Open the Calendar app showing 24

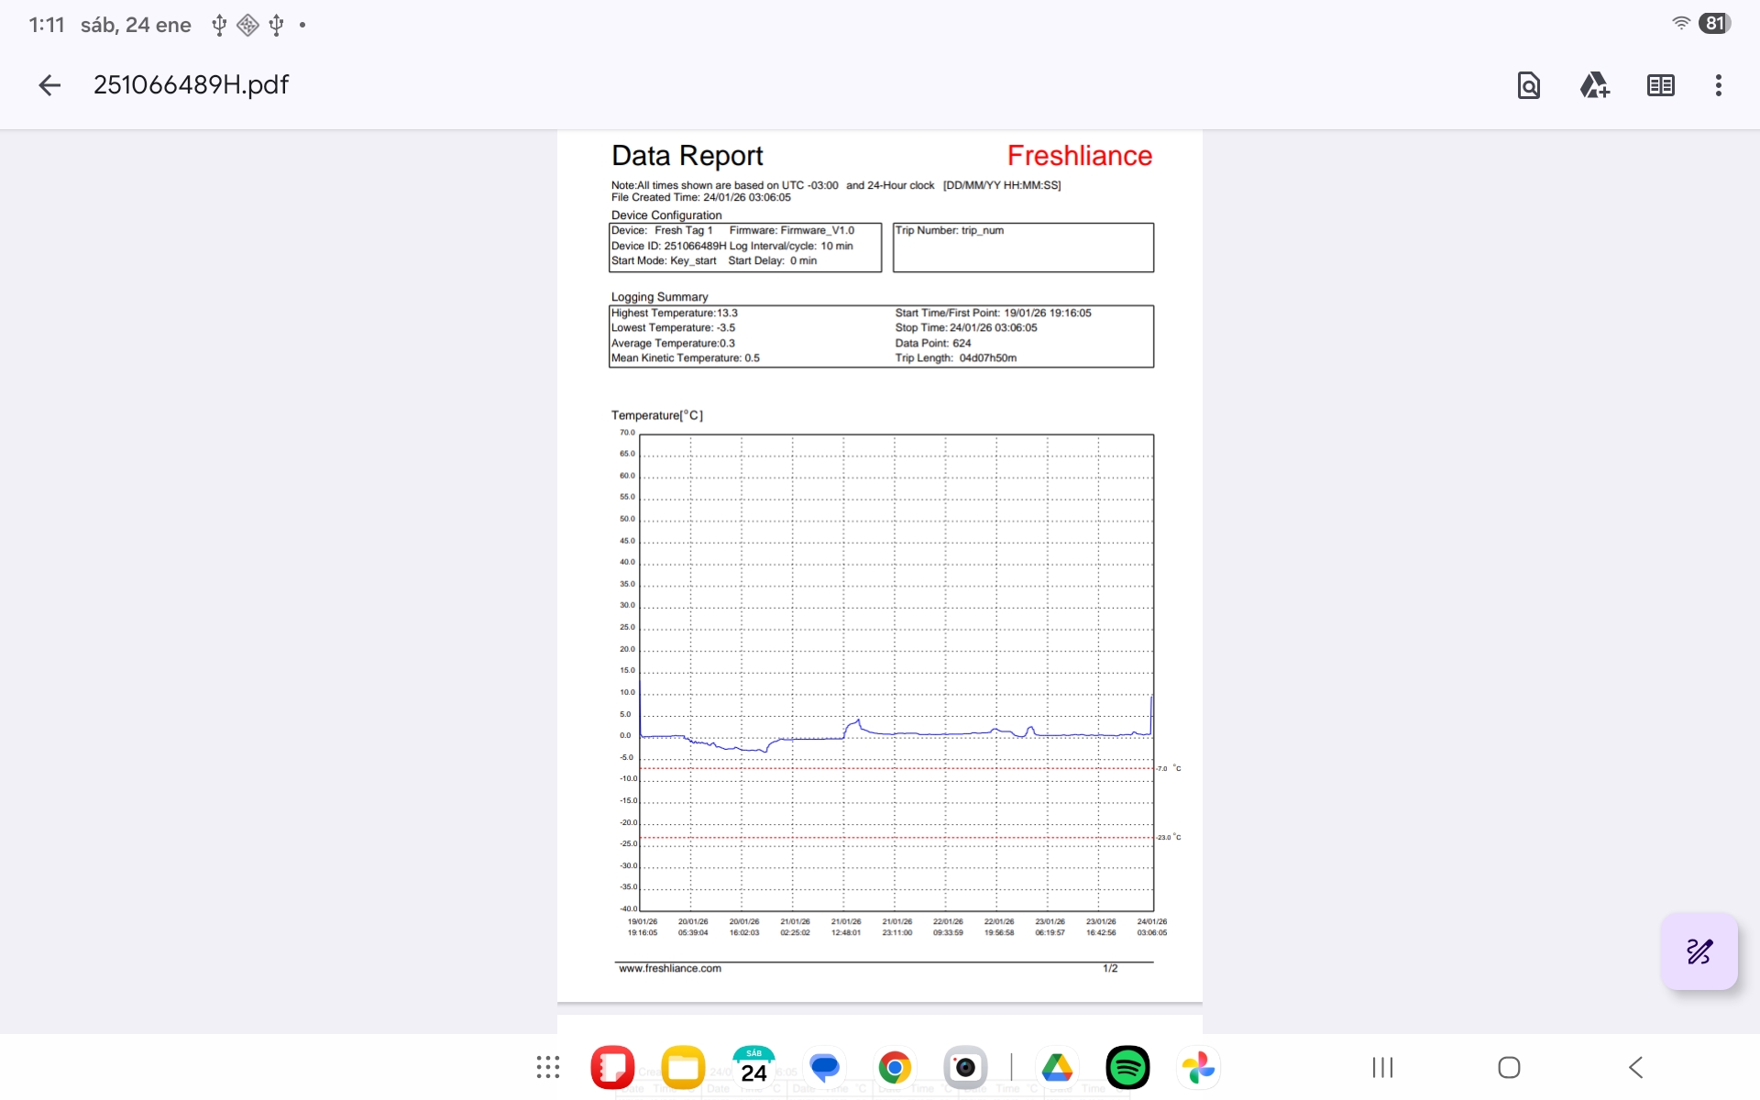753,1067
